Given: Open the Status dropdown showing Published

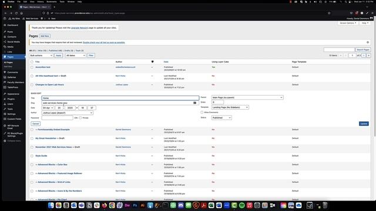Looking at the screenshot, I should coord(221,118).
